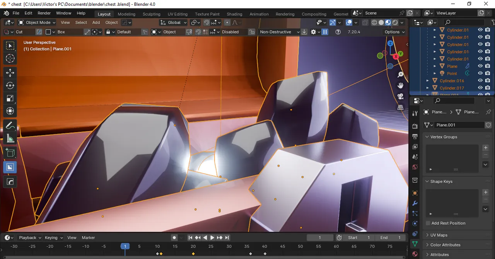Image resolution: width=495 pixels, height=259 pixels.
Task: Disable Cylinder.017 in renders
Action: 488,88
